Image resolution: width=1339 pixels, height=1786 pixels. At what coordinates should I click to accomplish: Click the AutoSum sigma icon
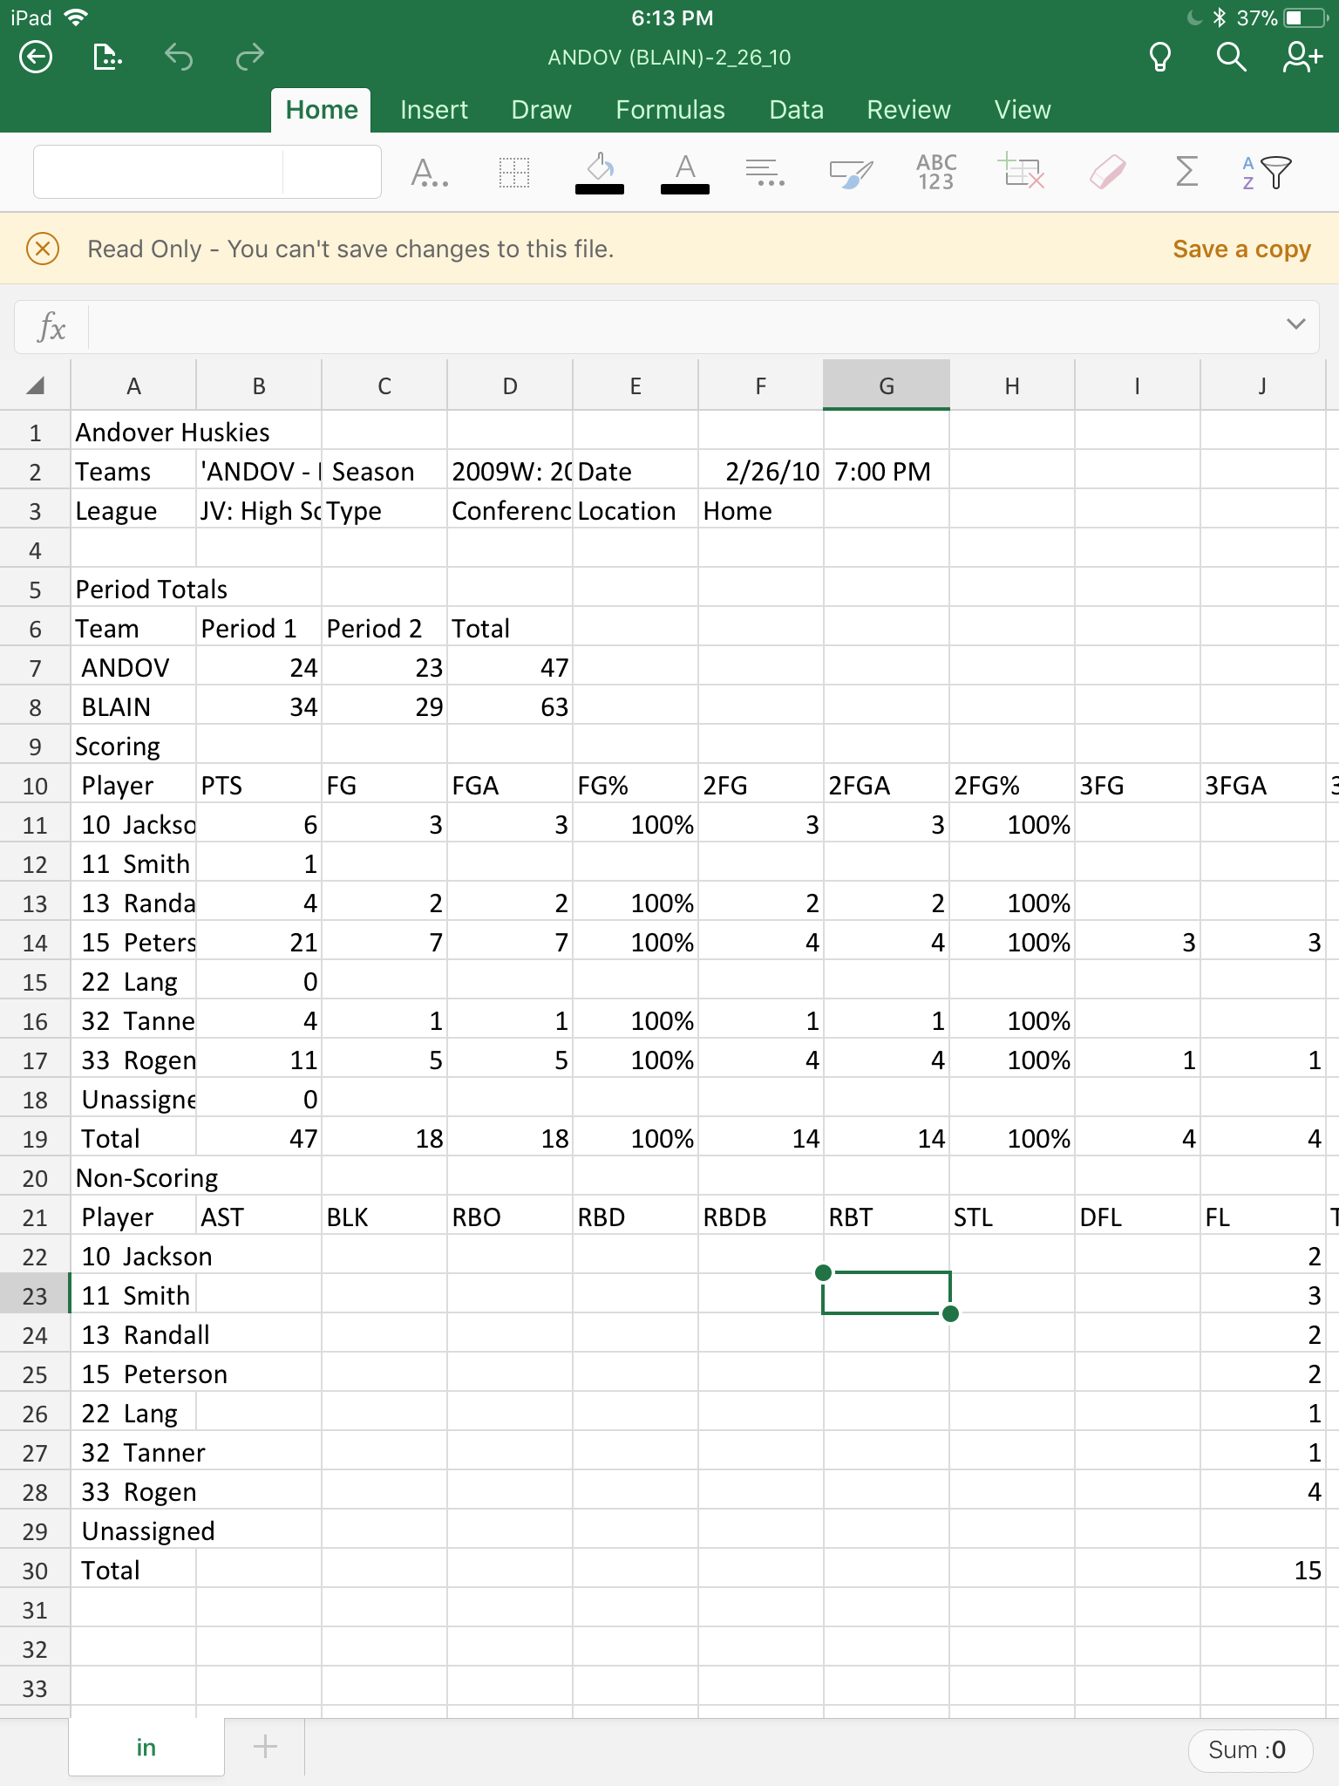pos(1186,172)
